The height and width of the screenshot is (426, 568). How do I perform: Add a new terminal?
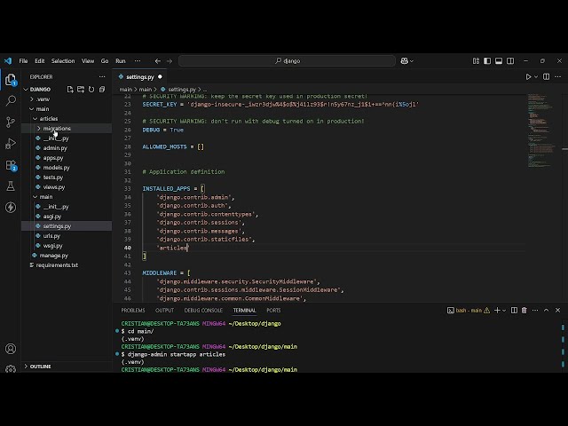(x=497, y=310)
